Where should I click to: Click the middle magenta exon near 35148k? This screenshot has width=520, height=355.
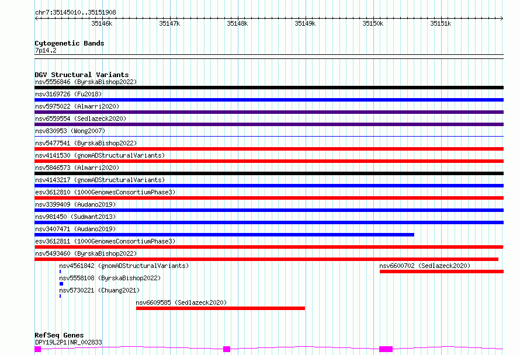227,349
